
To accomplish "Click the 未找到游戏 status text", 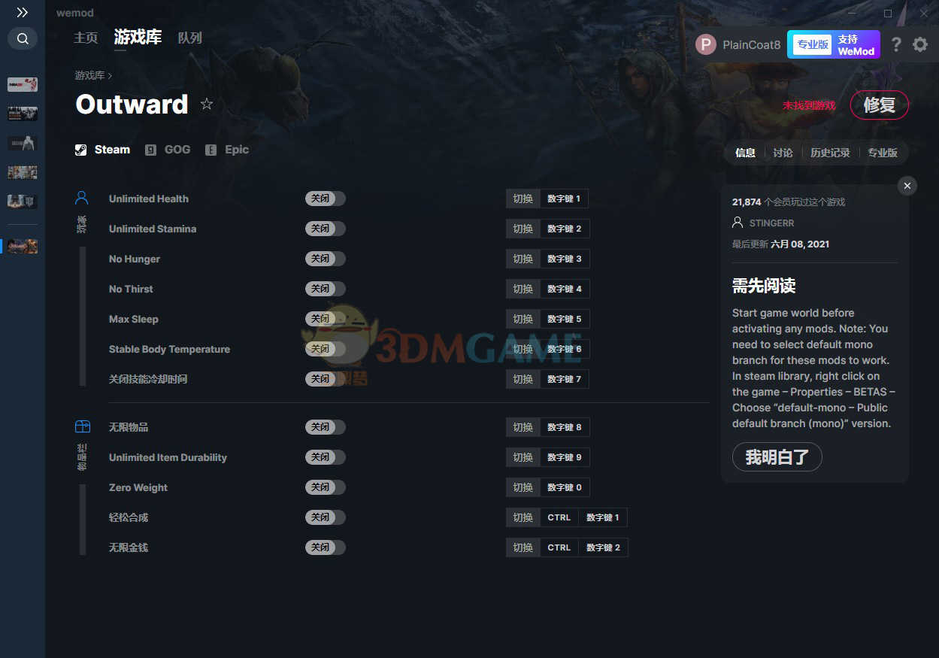I will [809, 105].
